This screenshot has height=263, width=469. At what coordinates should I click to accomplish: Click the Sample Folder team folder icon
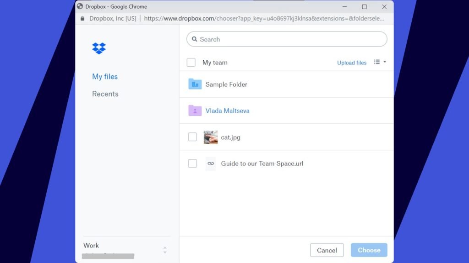[195, 84]
